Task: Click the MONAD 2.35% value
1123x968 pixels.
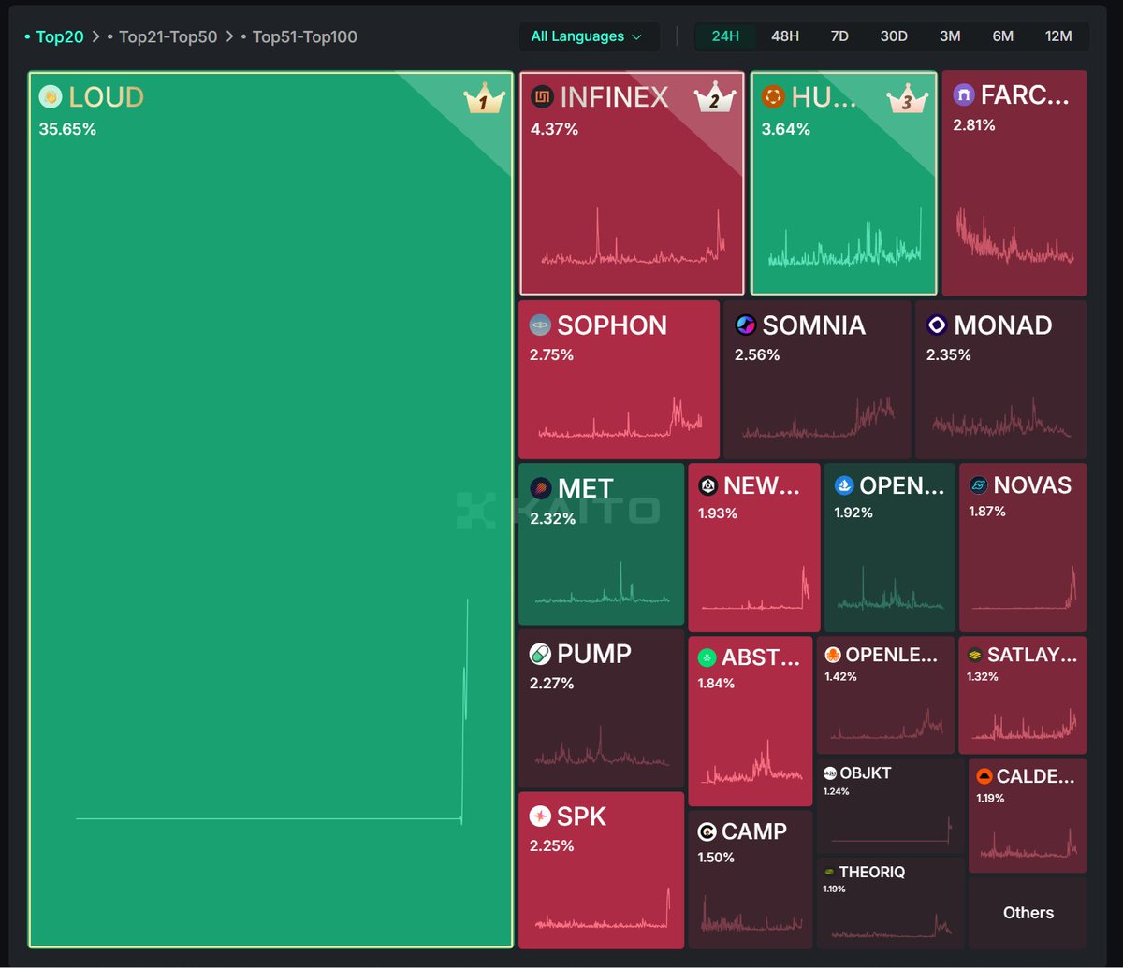Action: tap(949, 354)
